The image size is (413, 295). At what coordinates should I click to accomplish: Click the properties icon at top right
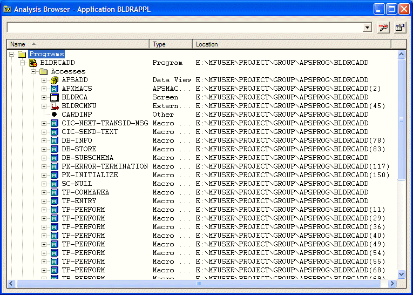400,28
